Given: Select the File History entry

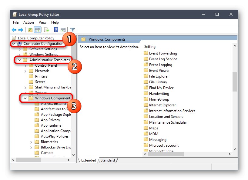Looking at the screenshot, I should (158, 82).
